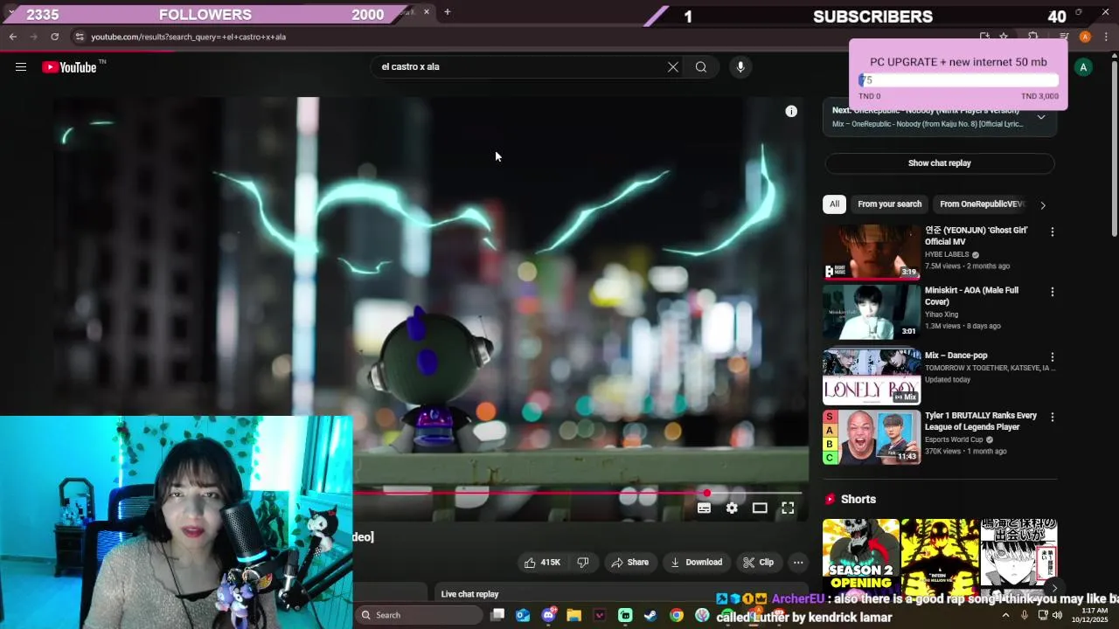Open more actions ellipsis below the video
The image size is (1119, 629).
point(798,563)
